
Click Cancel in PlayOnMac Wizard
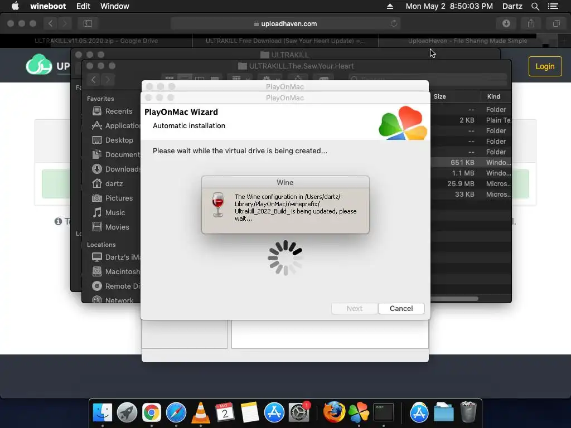(x=401, y=308)
